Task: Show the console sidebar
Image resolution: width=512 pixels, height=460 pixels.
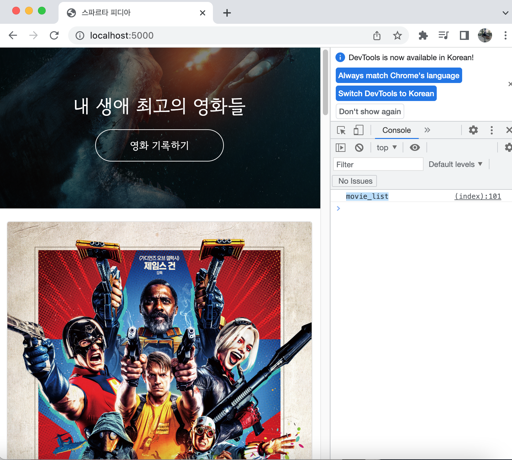Action: tap(341, 148)
